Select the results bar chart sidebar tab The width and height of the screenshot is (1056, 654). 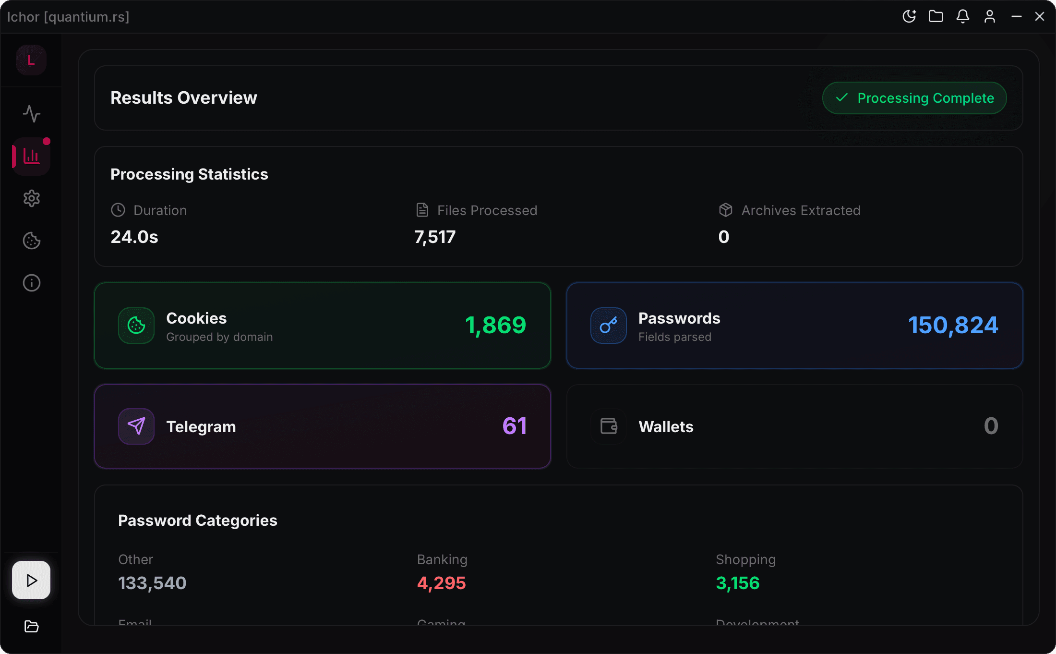click(31, 156)
